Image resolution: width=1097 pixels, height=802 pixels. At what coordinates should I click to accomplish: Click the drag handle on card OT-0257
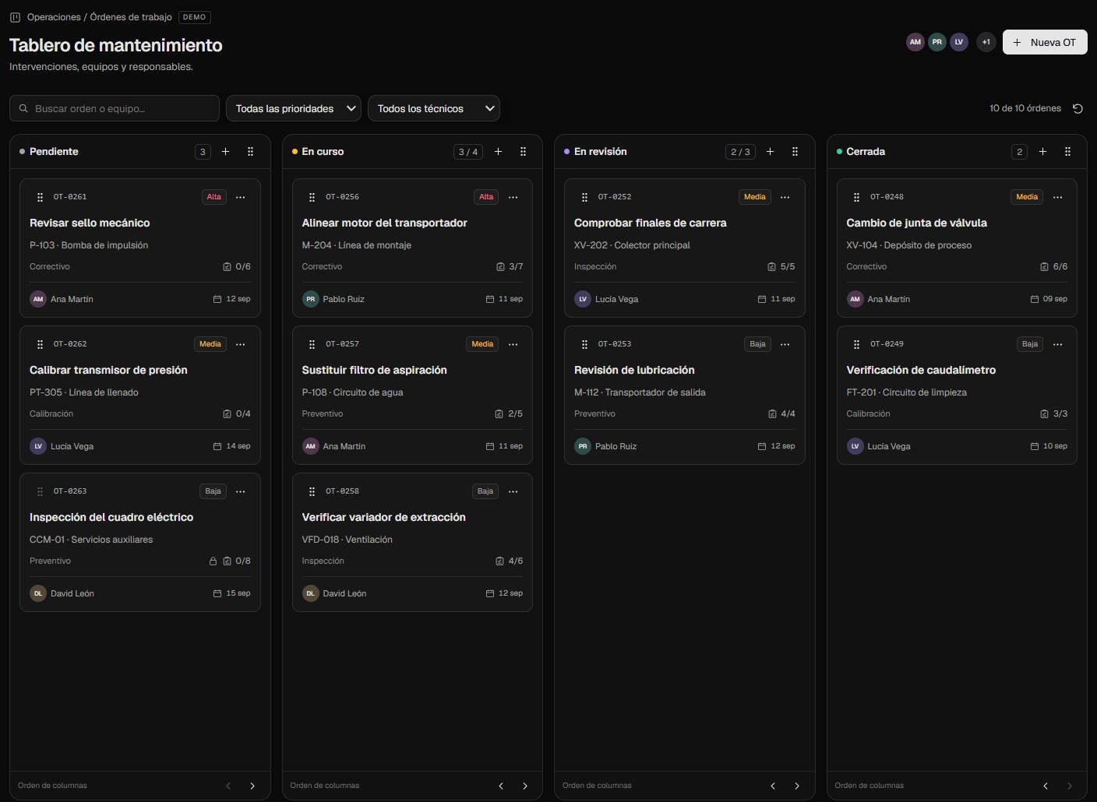click(x=312, y=344)
